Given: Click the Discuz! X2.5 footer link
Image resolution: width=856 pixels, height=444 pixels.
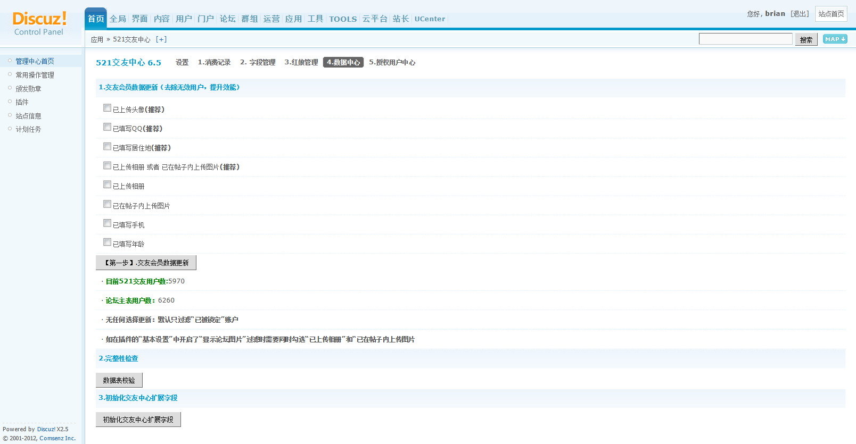Looking at the screenshot, I should [x=53, y=429].
